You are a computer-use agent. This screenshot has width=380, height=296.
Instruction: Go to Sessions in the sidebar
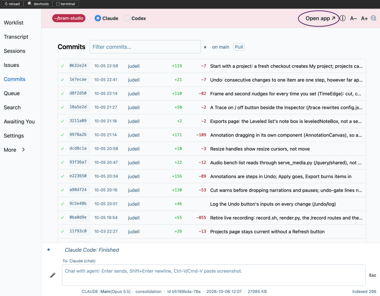[x=14, y=51]
